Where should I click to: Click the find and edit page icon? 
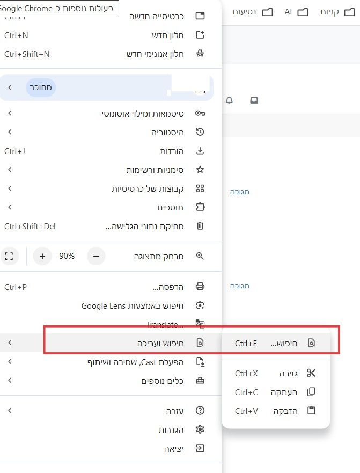[200, 343]
